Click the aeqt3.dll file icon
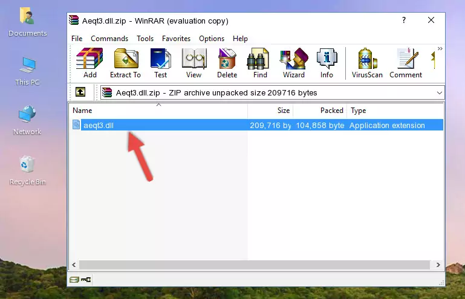Viewport: 465px width, 299px height. click(77, 125)
